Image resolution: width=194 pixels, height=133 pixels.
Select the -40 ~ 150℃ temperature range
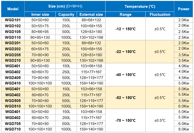[x=126, y=74]
